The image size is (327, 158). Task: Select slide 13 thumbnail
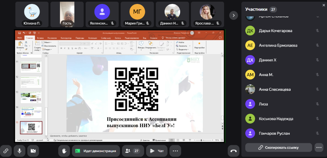pos(31,97)
